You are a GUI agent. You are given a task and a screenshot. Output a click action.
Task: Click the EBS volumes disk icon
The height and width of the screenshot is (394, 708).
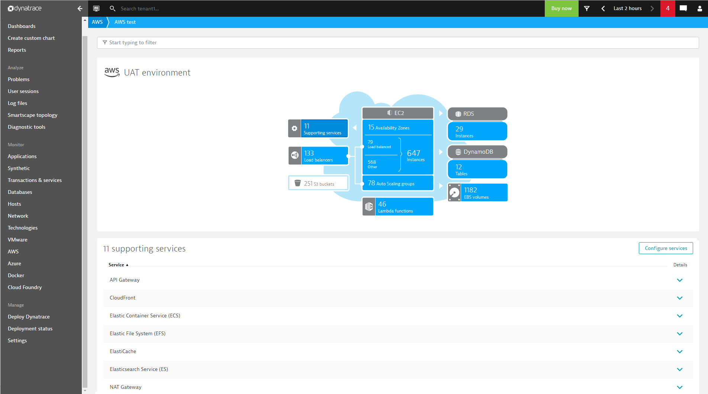(454, 192)
